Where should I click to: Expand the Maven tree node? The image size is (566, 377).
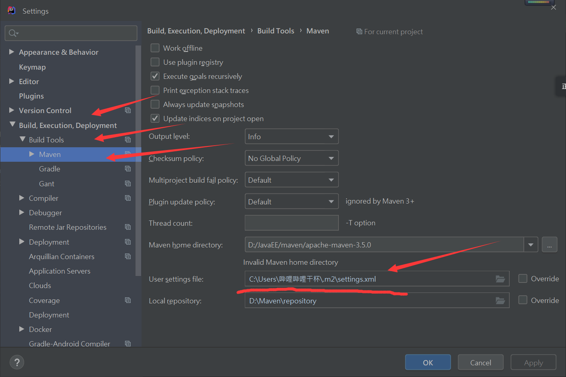pos(32,154)
